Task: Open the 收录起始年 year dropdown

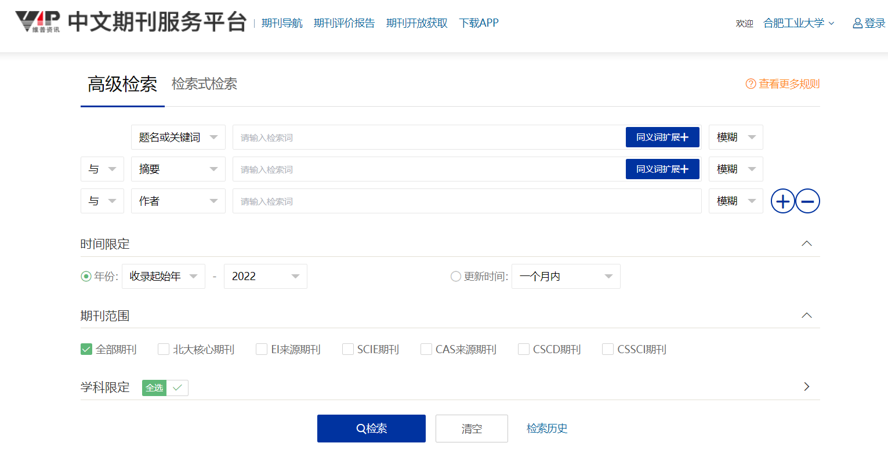Action: (164, 277)
